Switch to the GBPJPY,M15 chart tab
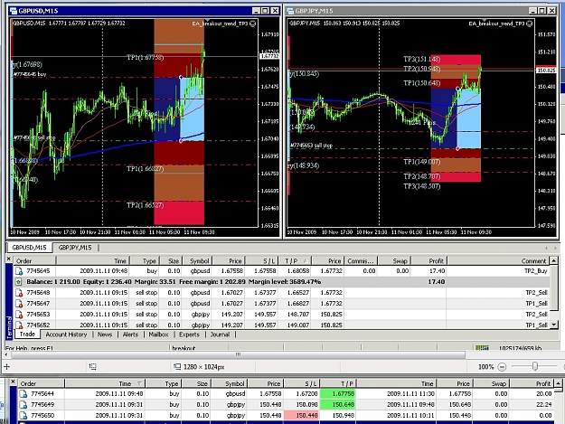 (x=75, y=248)
